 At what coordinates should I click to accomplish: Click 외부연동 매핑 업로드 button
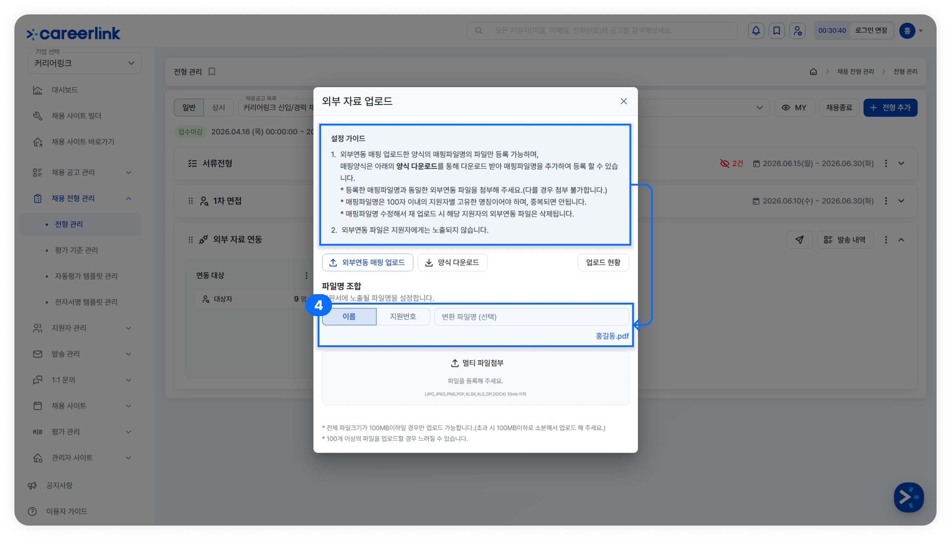(367, 262)
